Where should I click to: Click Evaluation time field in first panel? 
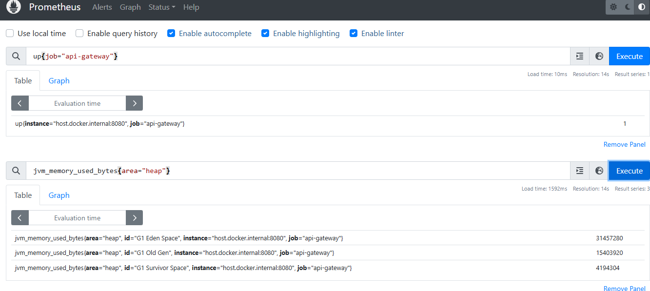pos(77,103)
